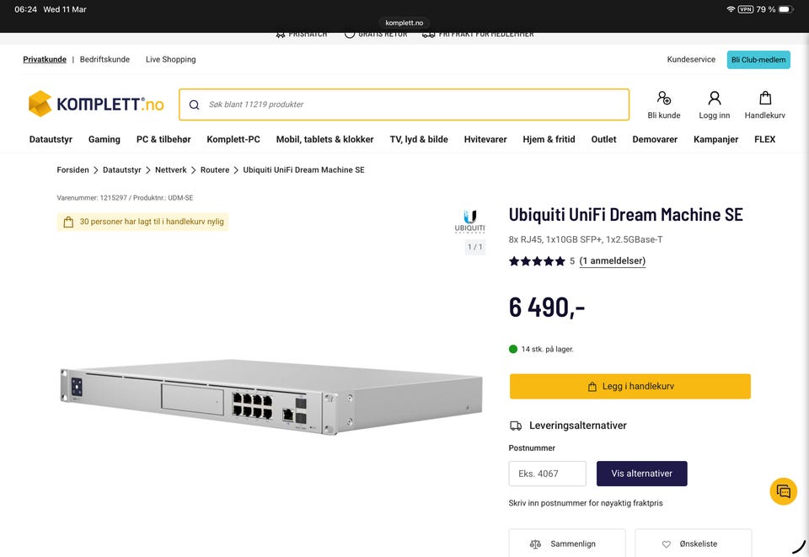Go to Forsiden breadcrumb
Viewport: 809px width, 557px height.
pyautogui.click(x=72, y=169)
